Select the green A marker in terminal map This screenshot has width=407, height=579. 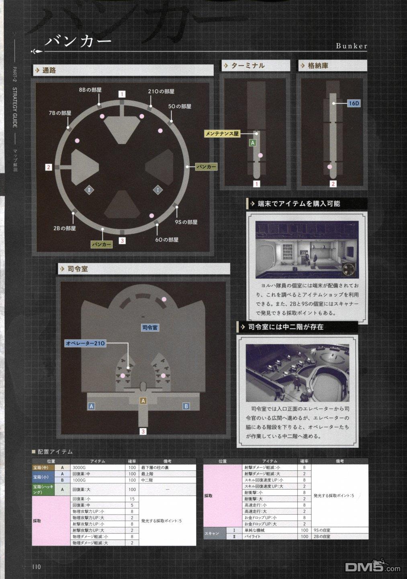(x=252, y=142)
